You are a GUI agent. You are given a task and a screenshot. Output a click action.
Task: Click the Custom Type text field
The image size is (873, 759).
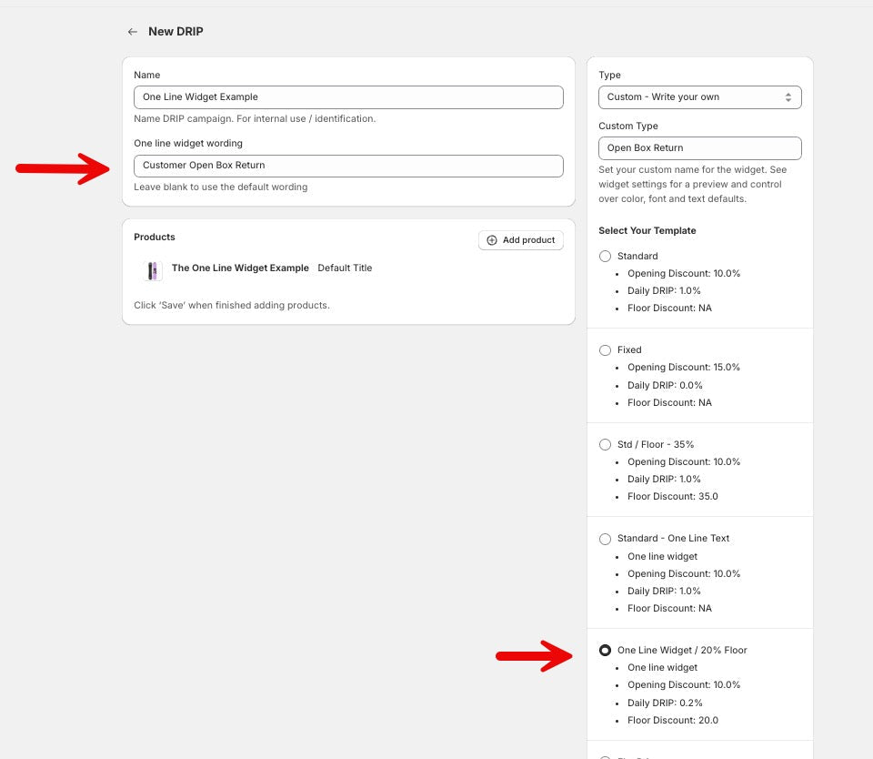click(x=699, y=148)
